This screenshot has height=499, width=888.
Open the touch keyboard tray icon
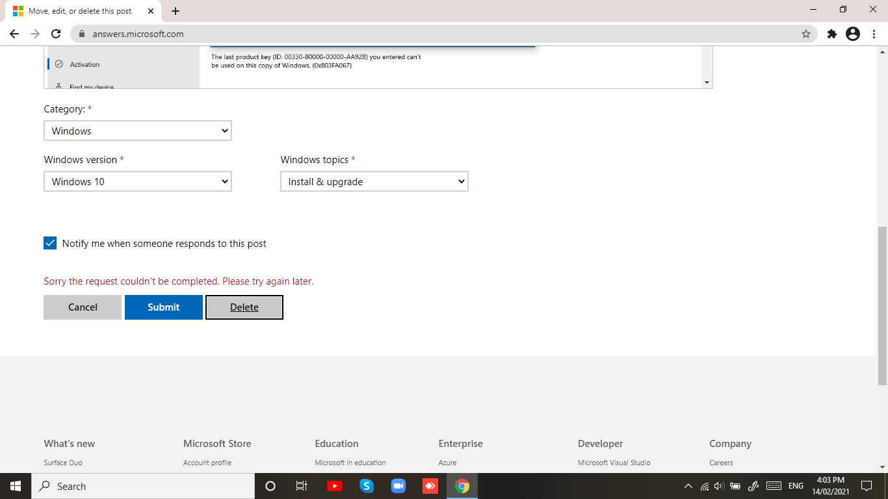point(774,486)
